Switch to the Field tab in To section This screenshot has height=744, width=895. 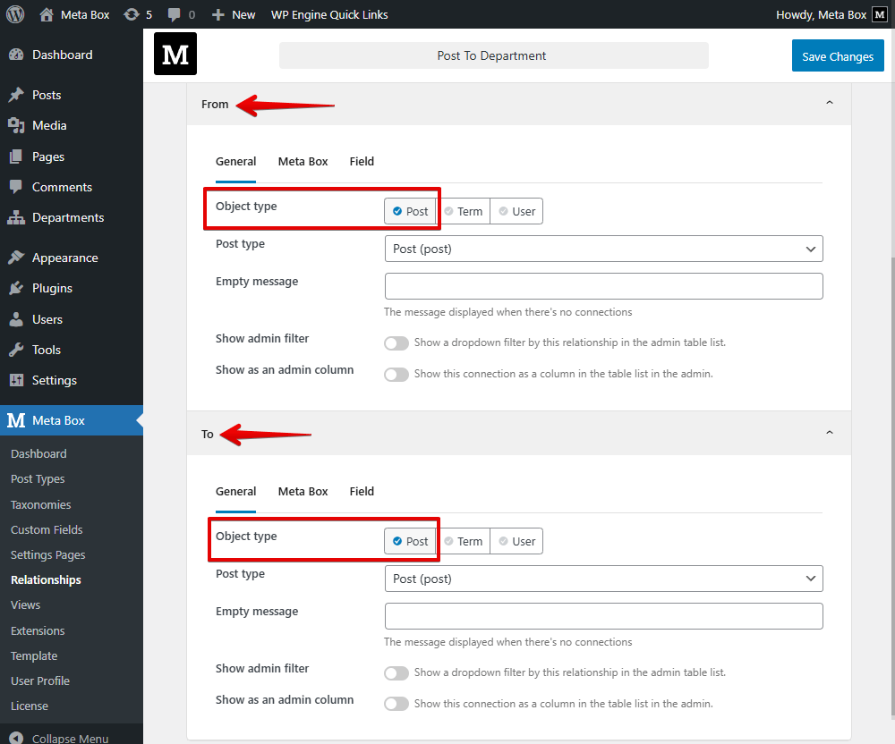pyautogui.click(x=362, y=491)
